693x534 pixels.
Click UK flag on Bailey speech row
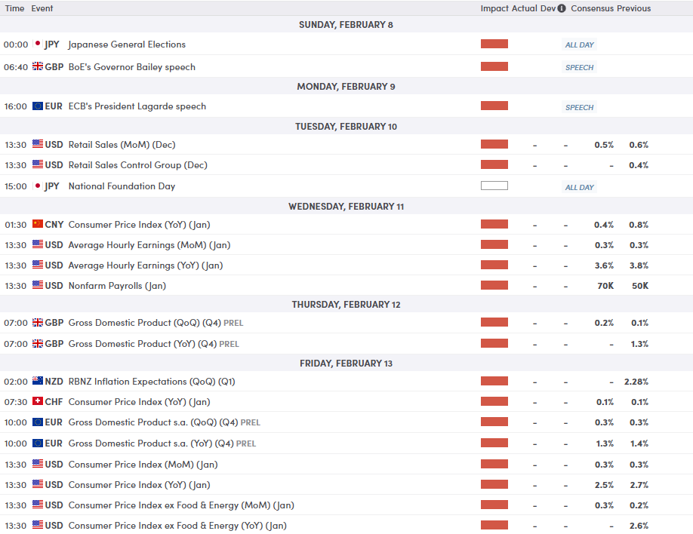[38, 66]
